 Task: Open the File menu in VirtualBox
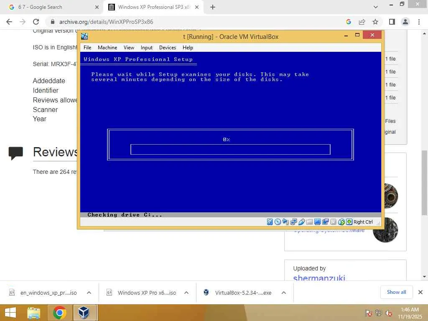87,48
